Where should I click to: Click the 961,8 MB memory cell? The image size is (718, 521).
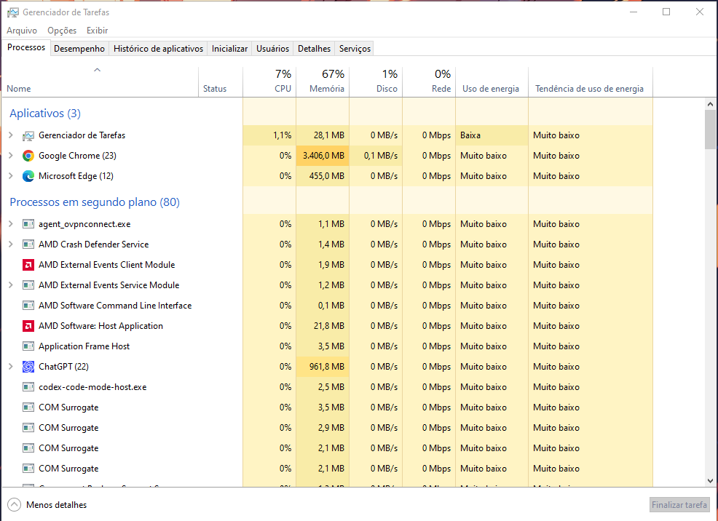click(323, 367)
